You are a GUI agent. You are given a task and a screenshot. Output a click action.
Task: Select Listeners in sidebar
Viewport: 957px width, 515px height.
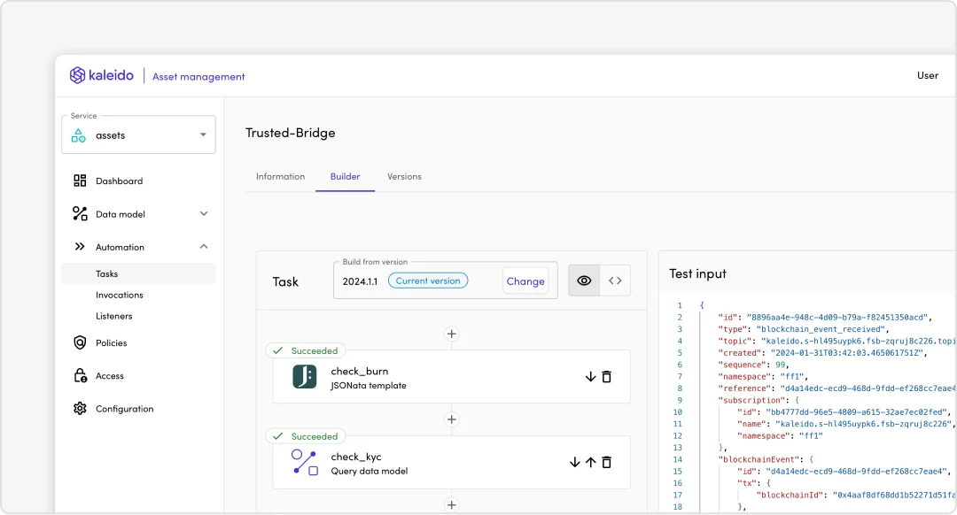[114, 316]
